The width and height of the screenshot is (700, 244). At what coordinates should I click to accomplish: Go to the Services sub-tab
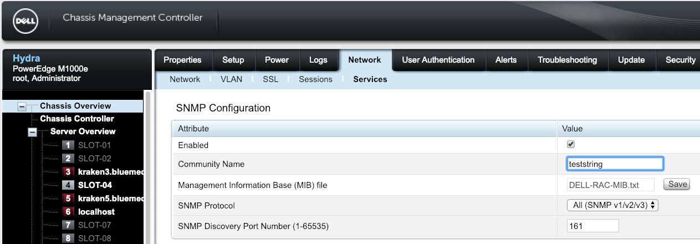370,79
